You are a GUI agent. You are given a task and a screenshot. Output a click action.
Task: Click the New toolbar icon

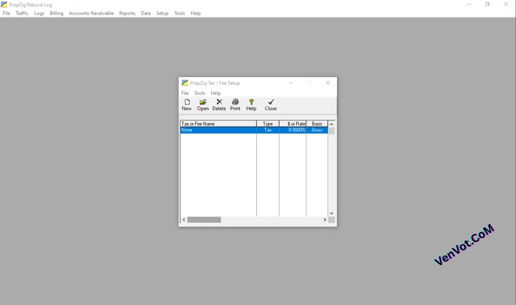[x=187, y=102]
